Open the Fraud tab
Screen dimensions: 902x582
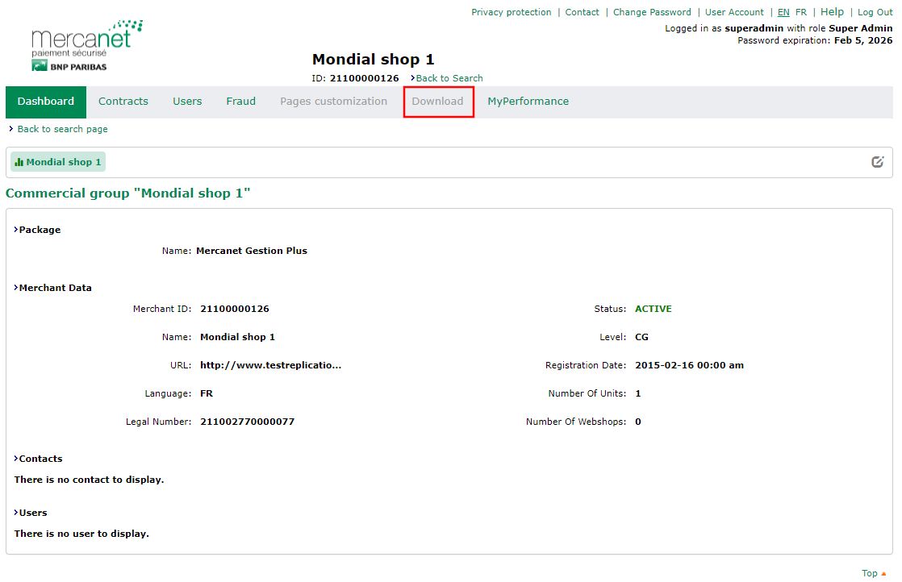240,102
